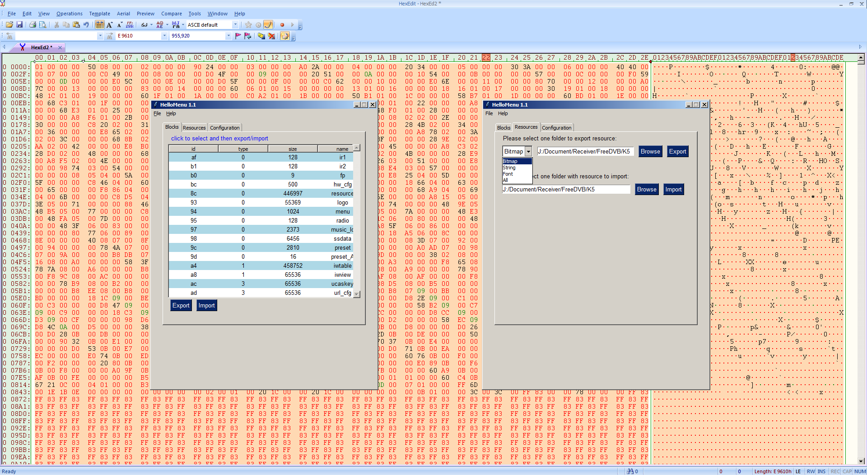Click Browse next to the import folder path
Viewport: 867px width, 475px height.
[647, 190]
